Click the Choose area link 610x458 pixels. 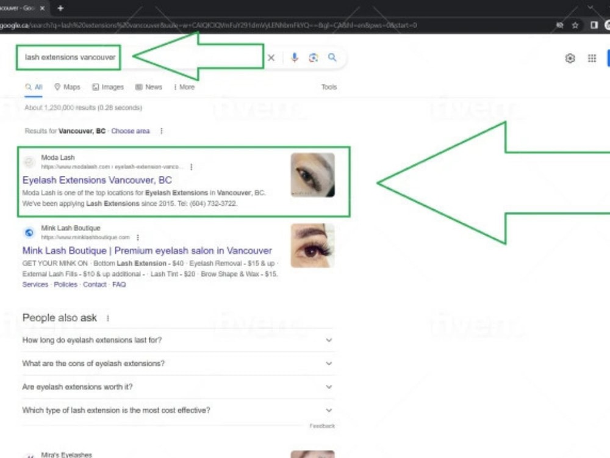[x=131, y=131]
